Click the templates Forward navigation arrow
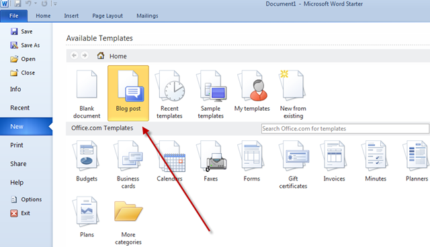This screenshot has width=430, height=247. pyautogui.click(x=85, y=56)
